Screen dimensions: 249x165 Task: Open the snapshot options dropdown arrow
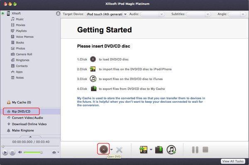click(58, 152)
